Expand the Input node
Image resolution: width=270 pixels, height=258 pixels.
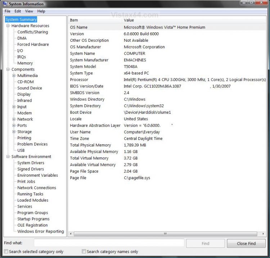point(14,107)
